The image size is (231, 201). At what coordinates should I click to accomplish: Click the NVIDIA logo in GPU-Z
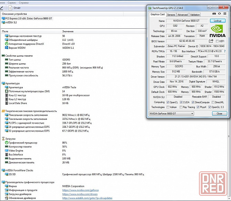click(218, 31)
